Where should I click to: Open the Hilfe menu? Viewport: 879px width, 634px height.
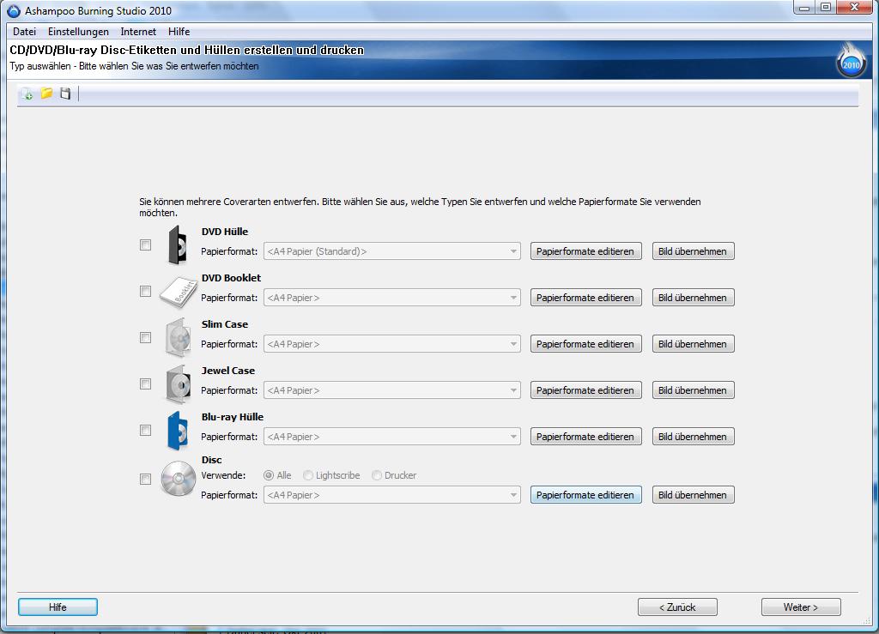tap(179, 32)
